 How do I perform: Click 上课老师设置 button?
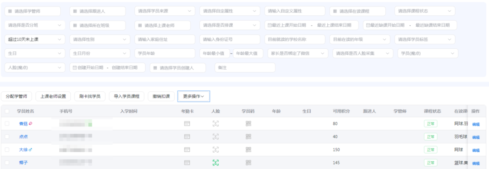53,96
